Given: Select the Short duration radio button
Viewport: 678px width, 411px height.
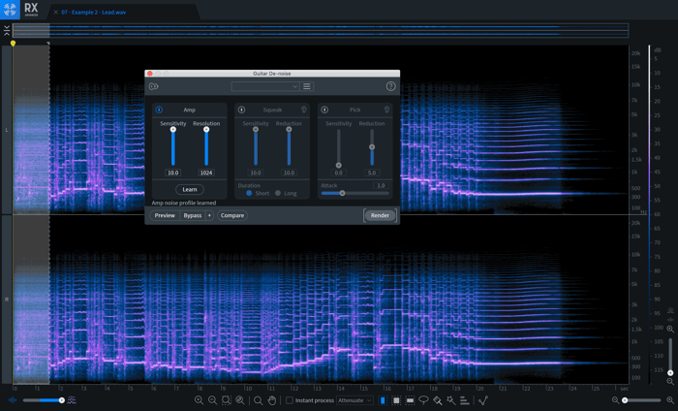Looking at the screenshot, I should tap(249, 194).
